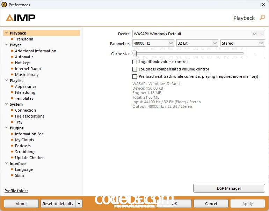Select Update Checker plugin
Viewport: 269px width, 211px height.
(29, 158)
